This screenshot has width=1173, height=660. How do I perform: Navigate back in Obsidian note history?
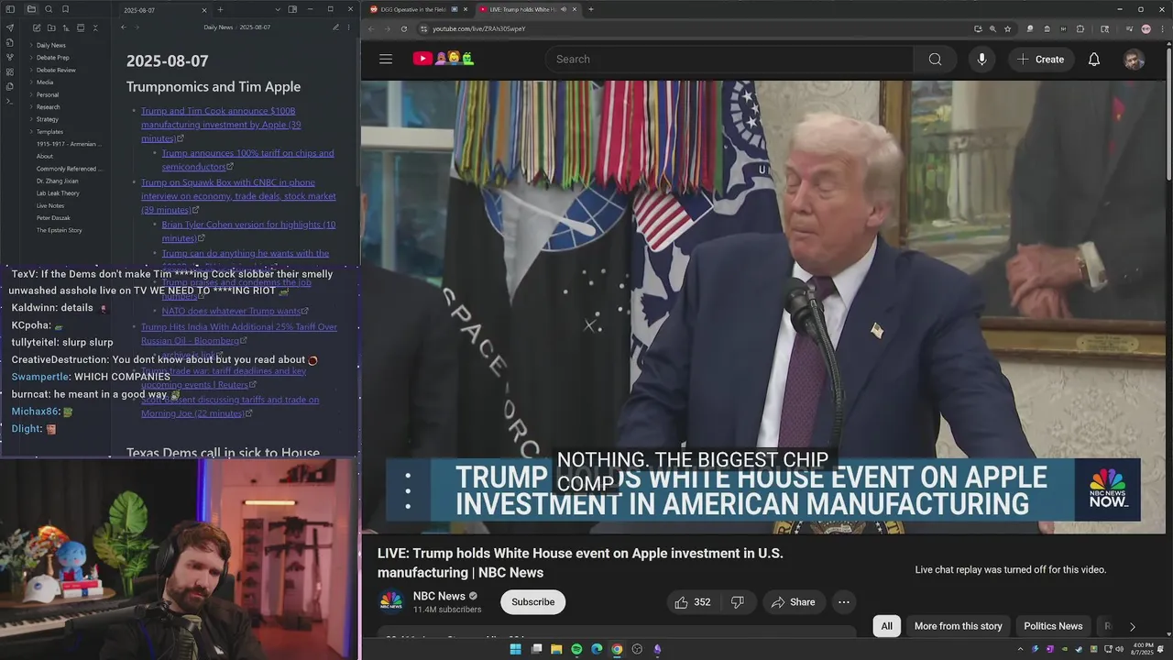coord(124,27)
